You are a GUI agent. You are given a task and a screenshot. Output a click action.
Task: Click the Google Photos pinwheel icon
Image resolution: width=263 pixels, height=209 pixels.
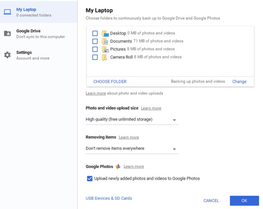(118, 167)
